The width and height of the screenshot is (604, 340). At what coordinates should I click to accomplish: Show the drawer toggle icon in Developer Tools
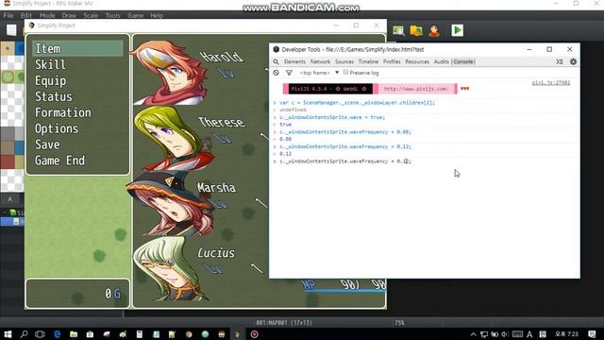[x=560, y=61]
